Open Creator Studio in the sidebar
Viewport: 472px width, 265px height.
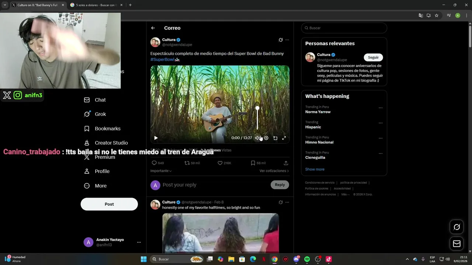coord(106,143)
